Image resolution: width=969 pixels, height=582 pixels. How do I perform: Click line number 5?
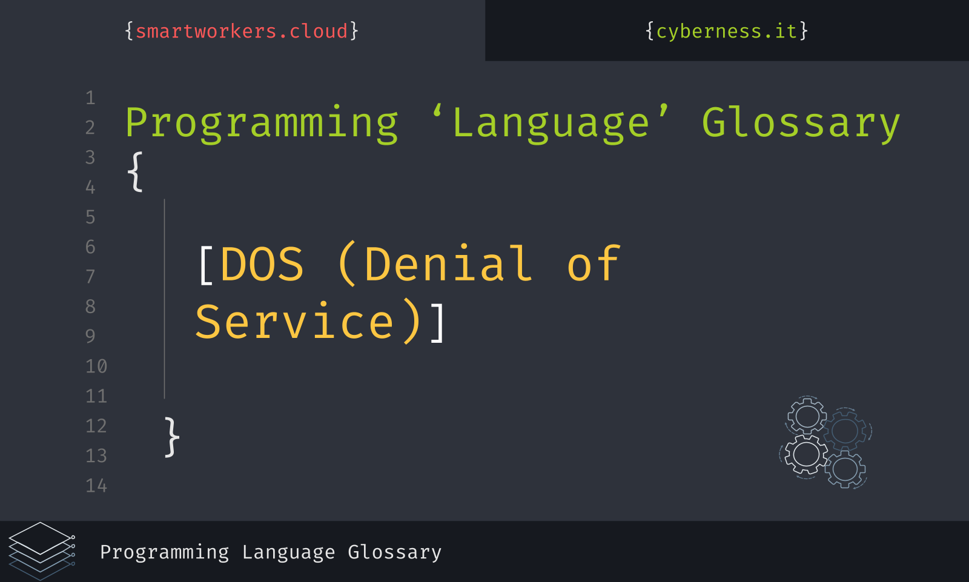point(91,217)
